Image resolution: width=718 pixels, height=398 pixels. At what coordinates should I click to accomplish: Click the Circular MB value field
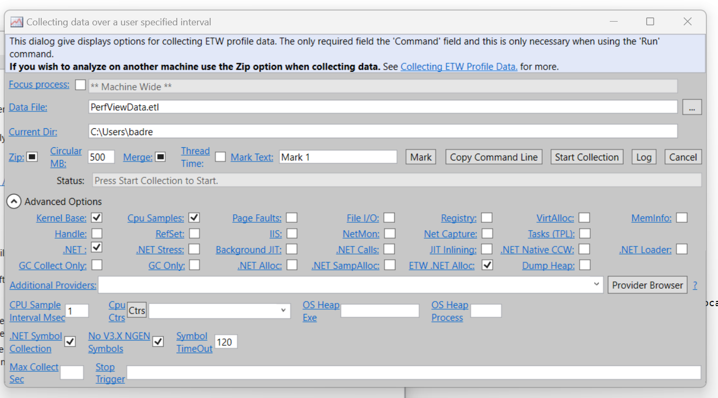coord(101,157)
